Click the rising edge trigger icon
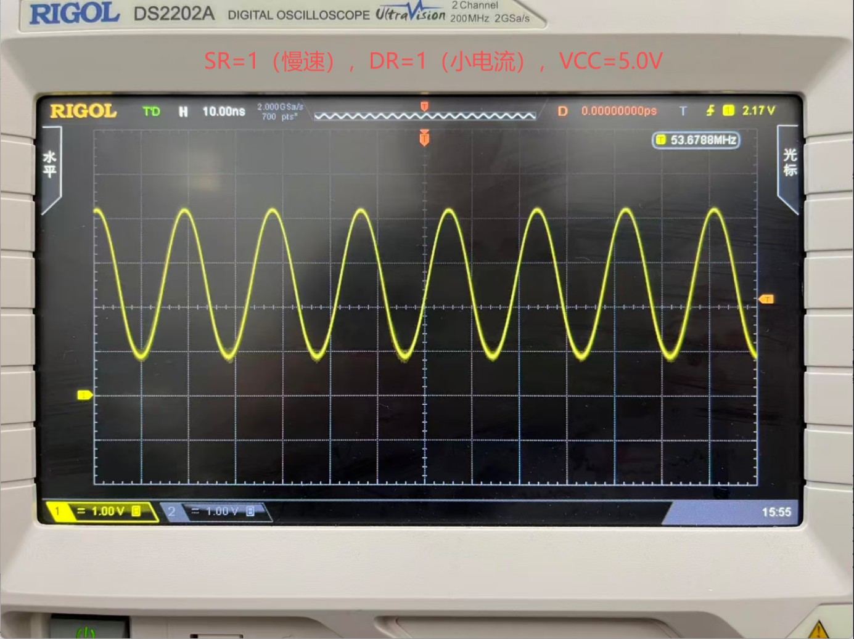The image size is (854, 639). point(710,111)
